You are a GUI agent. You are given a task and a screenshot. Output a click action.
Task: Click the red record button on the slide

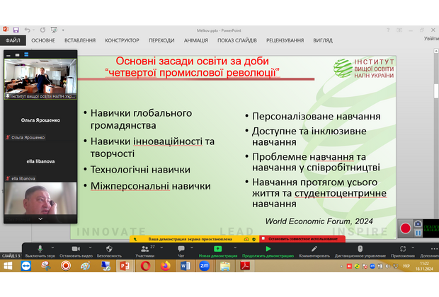tap(406, 228)
